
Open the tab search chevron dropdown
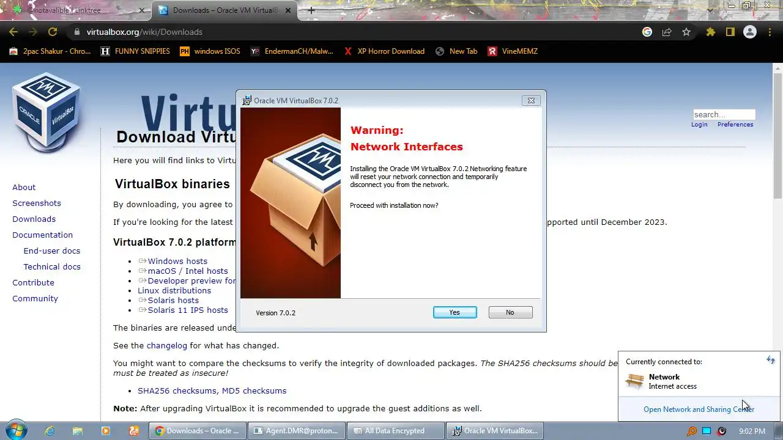click(x=710, y=10)
